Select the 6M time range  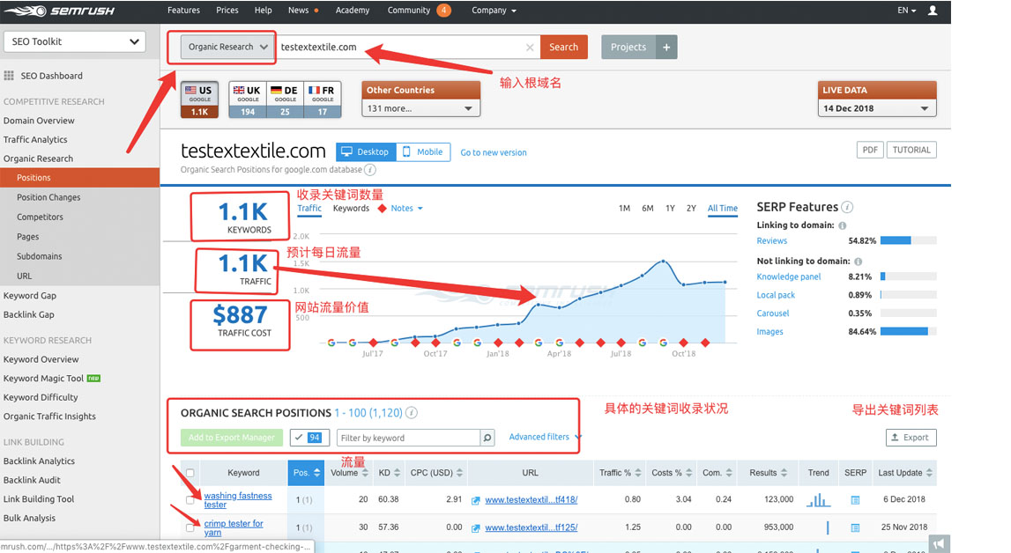click(x=647, y=209)
